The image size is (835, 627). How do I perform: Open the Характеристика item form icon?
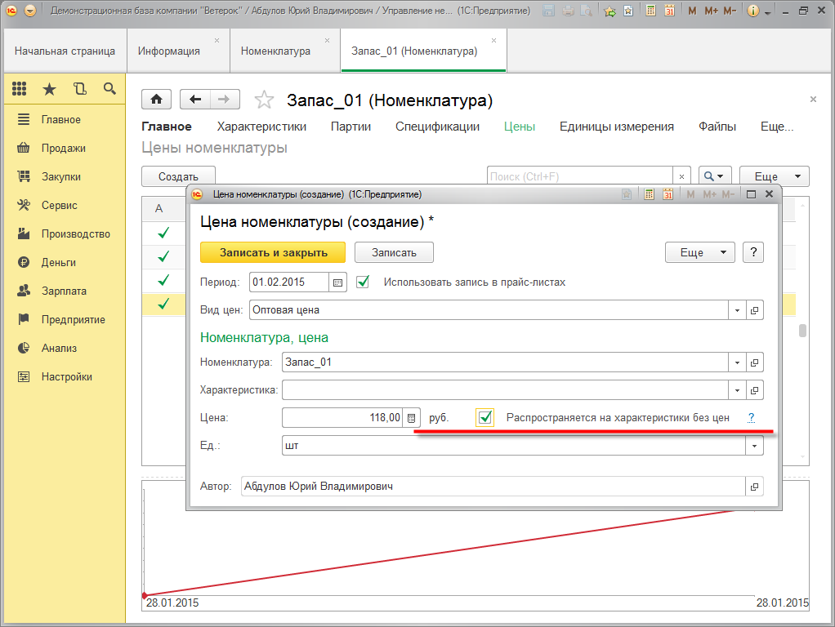755,390
